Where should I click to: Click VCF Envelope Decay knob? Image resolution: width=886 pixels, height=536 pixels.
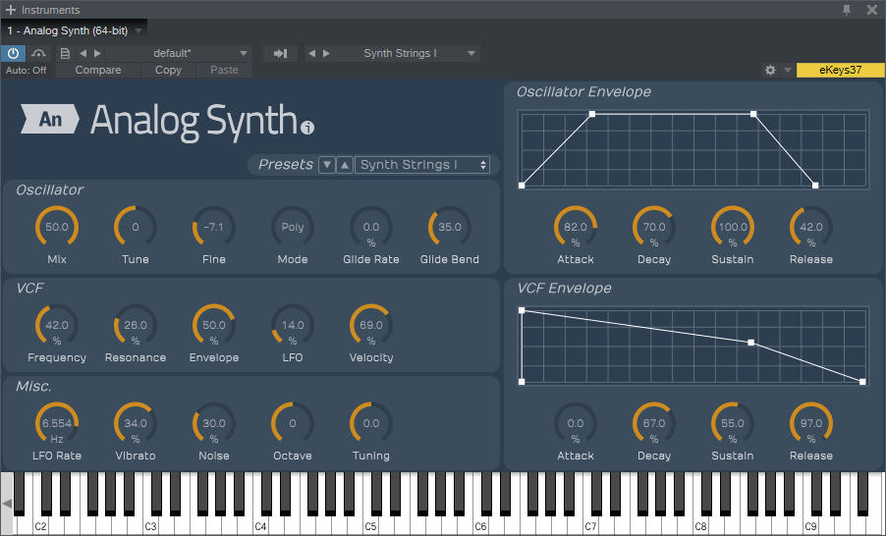654,423
